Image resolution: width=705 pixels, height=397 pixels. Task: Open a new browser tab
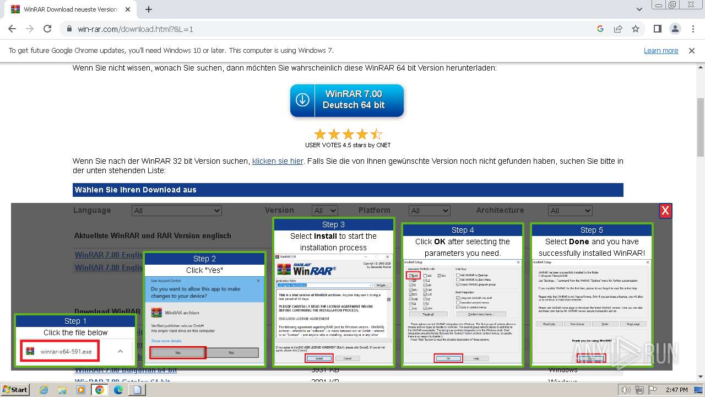[149, 9]
